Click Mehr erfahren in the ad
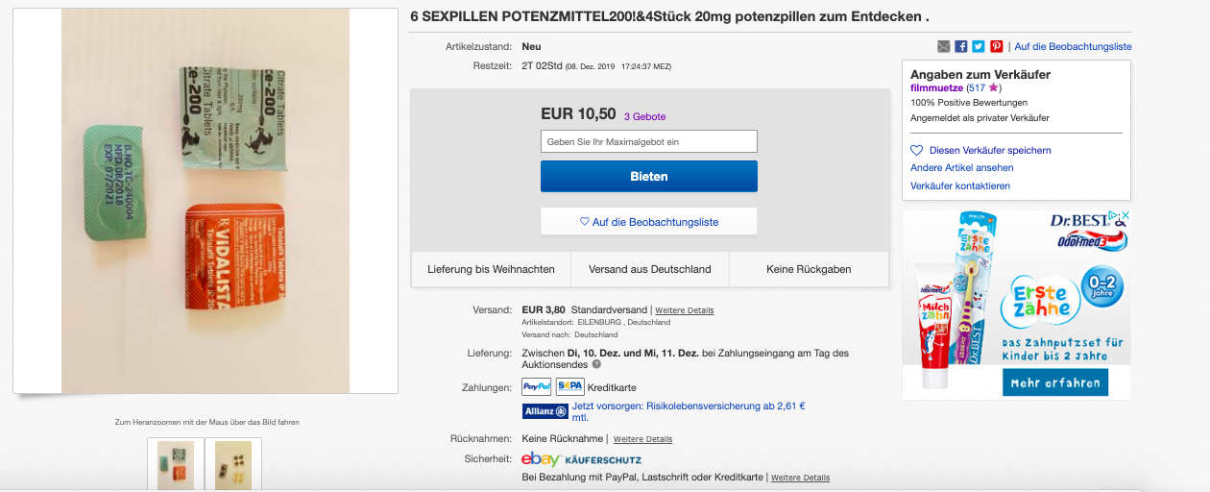Viewport: 1210px width, 492px height. [1054, 382]
